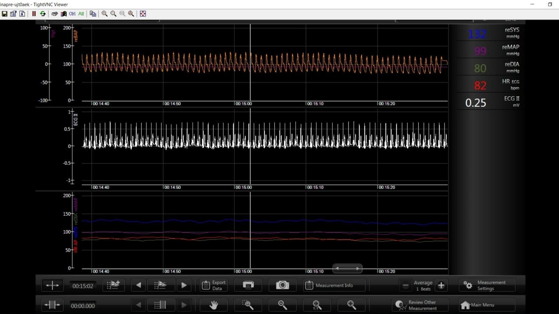Print the current waveform view
The width and height of the screenshot is (559, 314).
click(248, 285)
